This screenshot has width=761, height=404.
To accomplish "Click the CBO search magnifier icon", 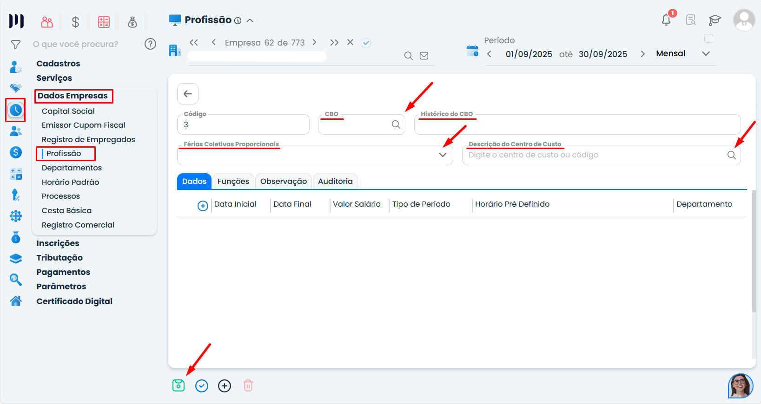I will click(396, 124).
